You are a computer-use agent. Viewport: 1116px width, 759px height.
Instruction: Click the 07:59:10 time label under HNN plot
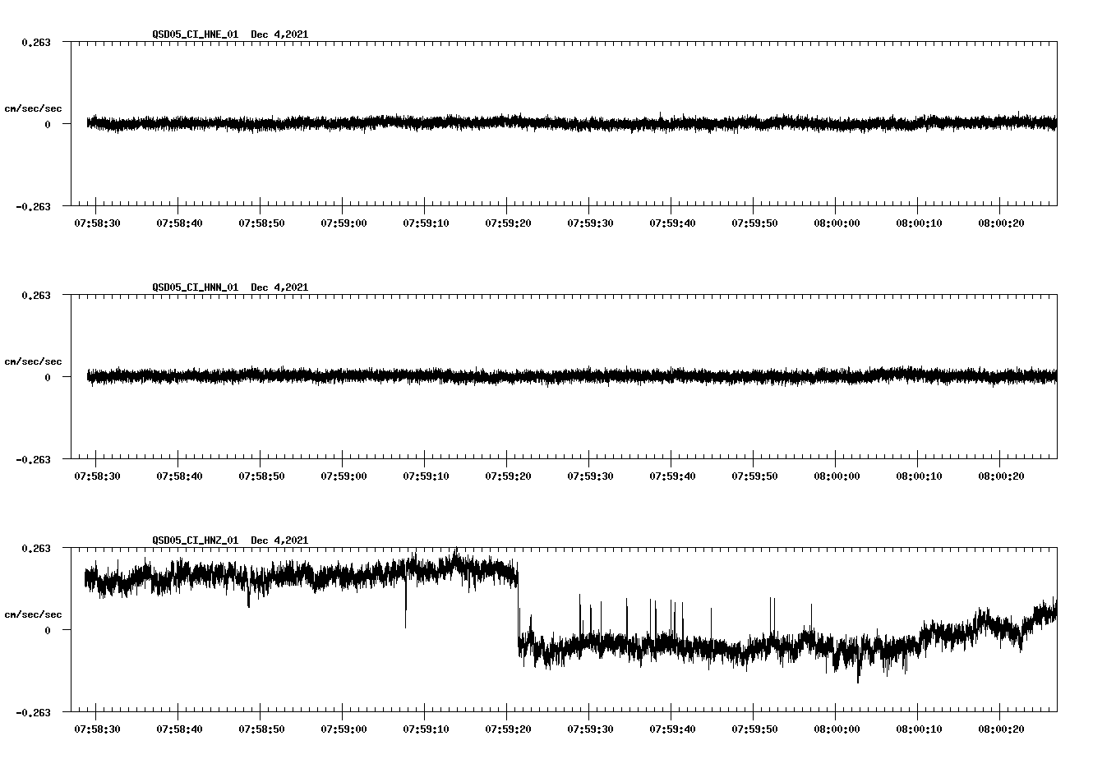(426, 476)
